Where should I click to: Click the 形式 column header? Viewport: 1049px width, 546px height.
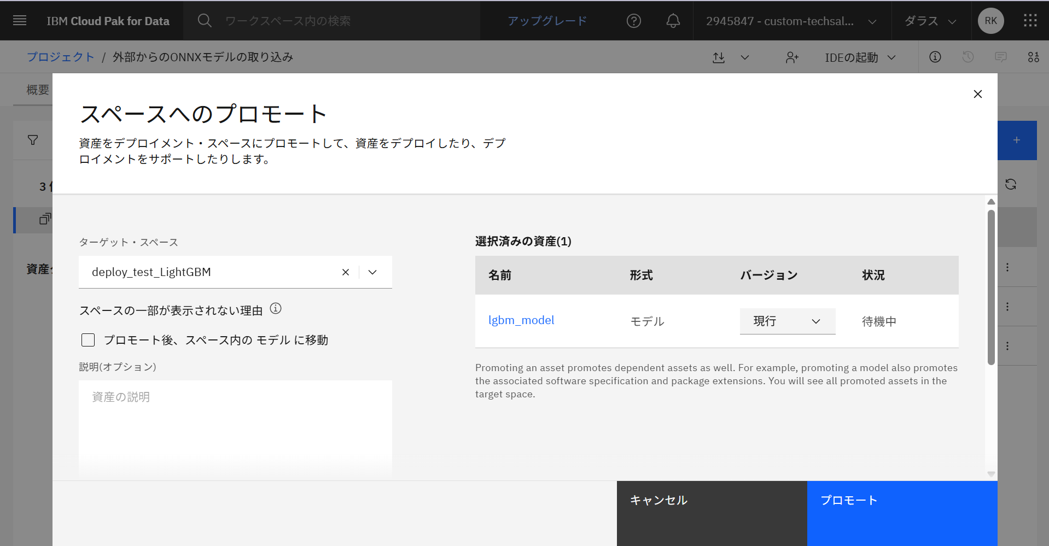pyautogui.click(x=641, y=275)
